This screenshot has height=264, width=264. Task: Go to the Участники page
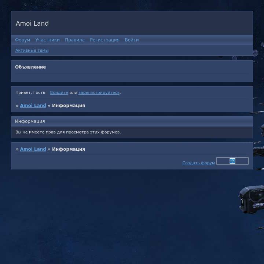(x=47, y=40)
